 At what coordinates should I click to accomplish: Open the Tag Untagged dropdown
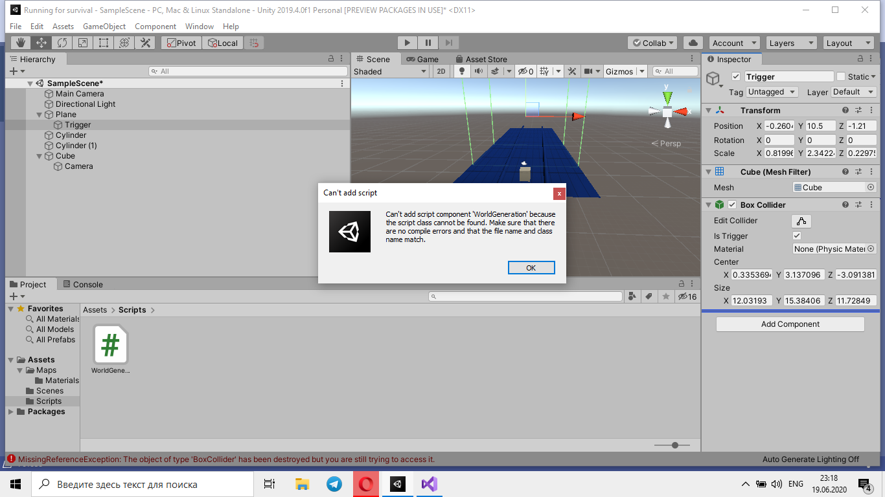pos(771,92)
